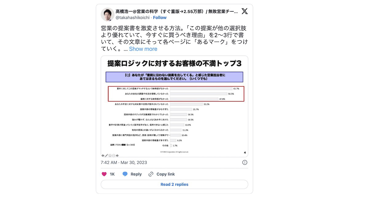Expand the tweet text with Show more

143,49
